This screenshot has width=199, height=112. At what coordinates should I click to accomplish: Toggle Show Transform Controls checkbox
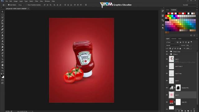[26, 5]
